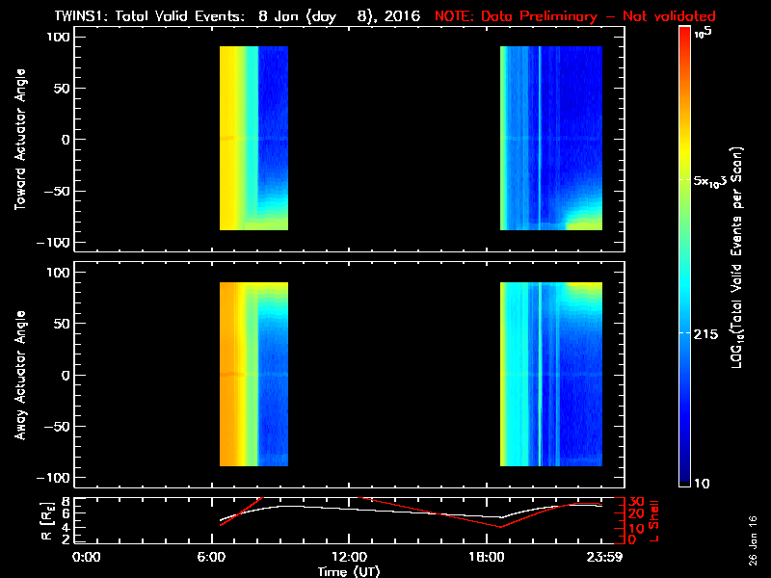Click the red 'L Shell' axis label
Screen dimensions: 771x578
[654, 521]
